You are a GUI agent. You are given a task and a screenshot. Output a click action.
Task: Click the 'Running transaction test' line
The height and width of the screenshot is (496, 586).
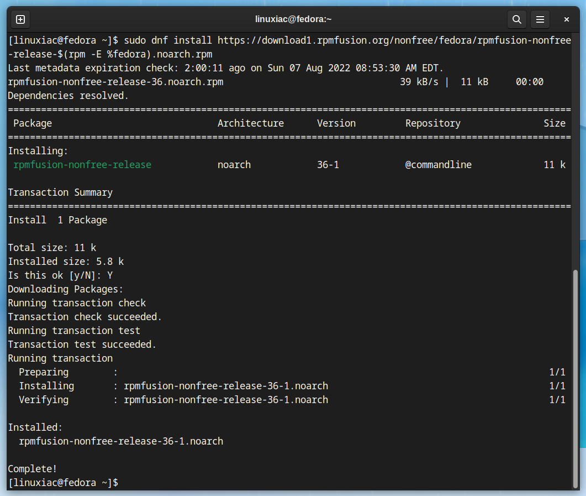pyautogui.click(x=74, y=331)
